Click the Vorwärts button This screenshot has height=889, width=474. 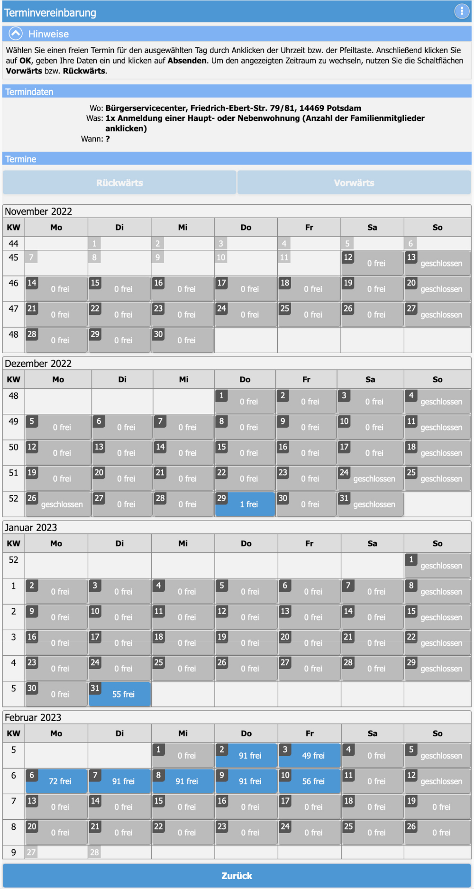point(354,183)
